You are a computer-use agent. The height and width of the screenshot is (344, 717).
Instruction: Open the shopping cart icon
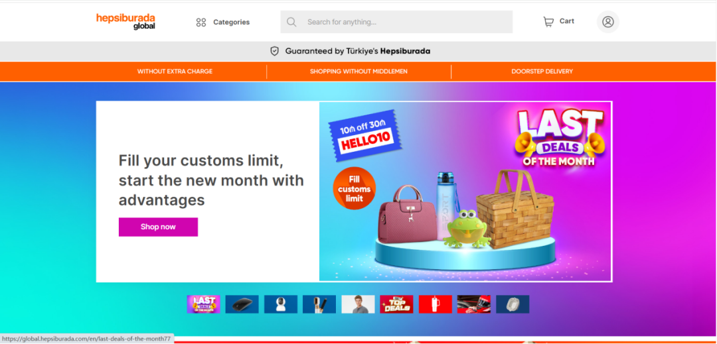[x=548, y=21]
